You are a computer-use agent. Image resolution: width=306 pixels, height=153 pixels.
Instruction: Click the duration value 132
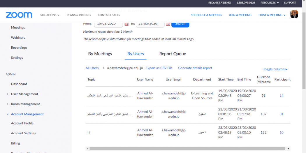tap(263, 132)
